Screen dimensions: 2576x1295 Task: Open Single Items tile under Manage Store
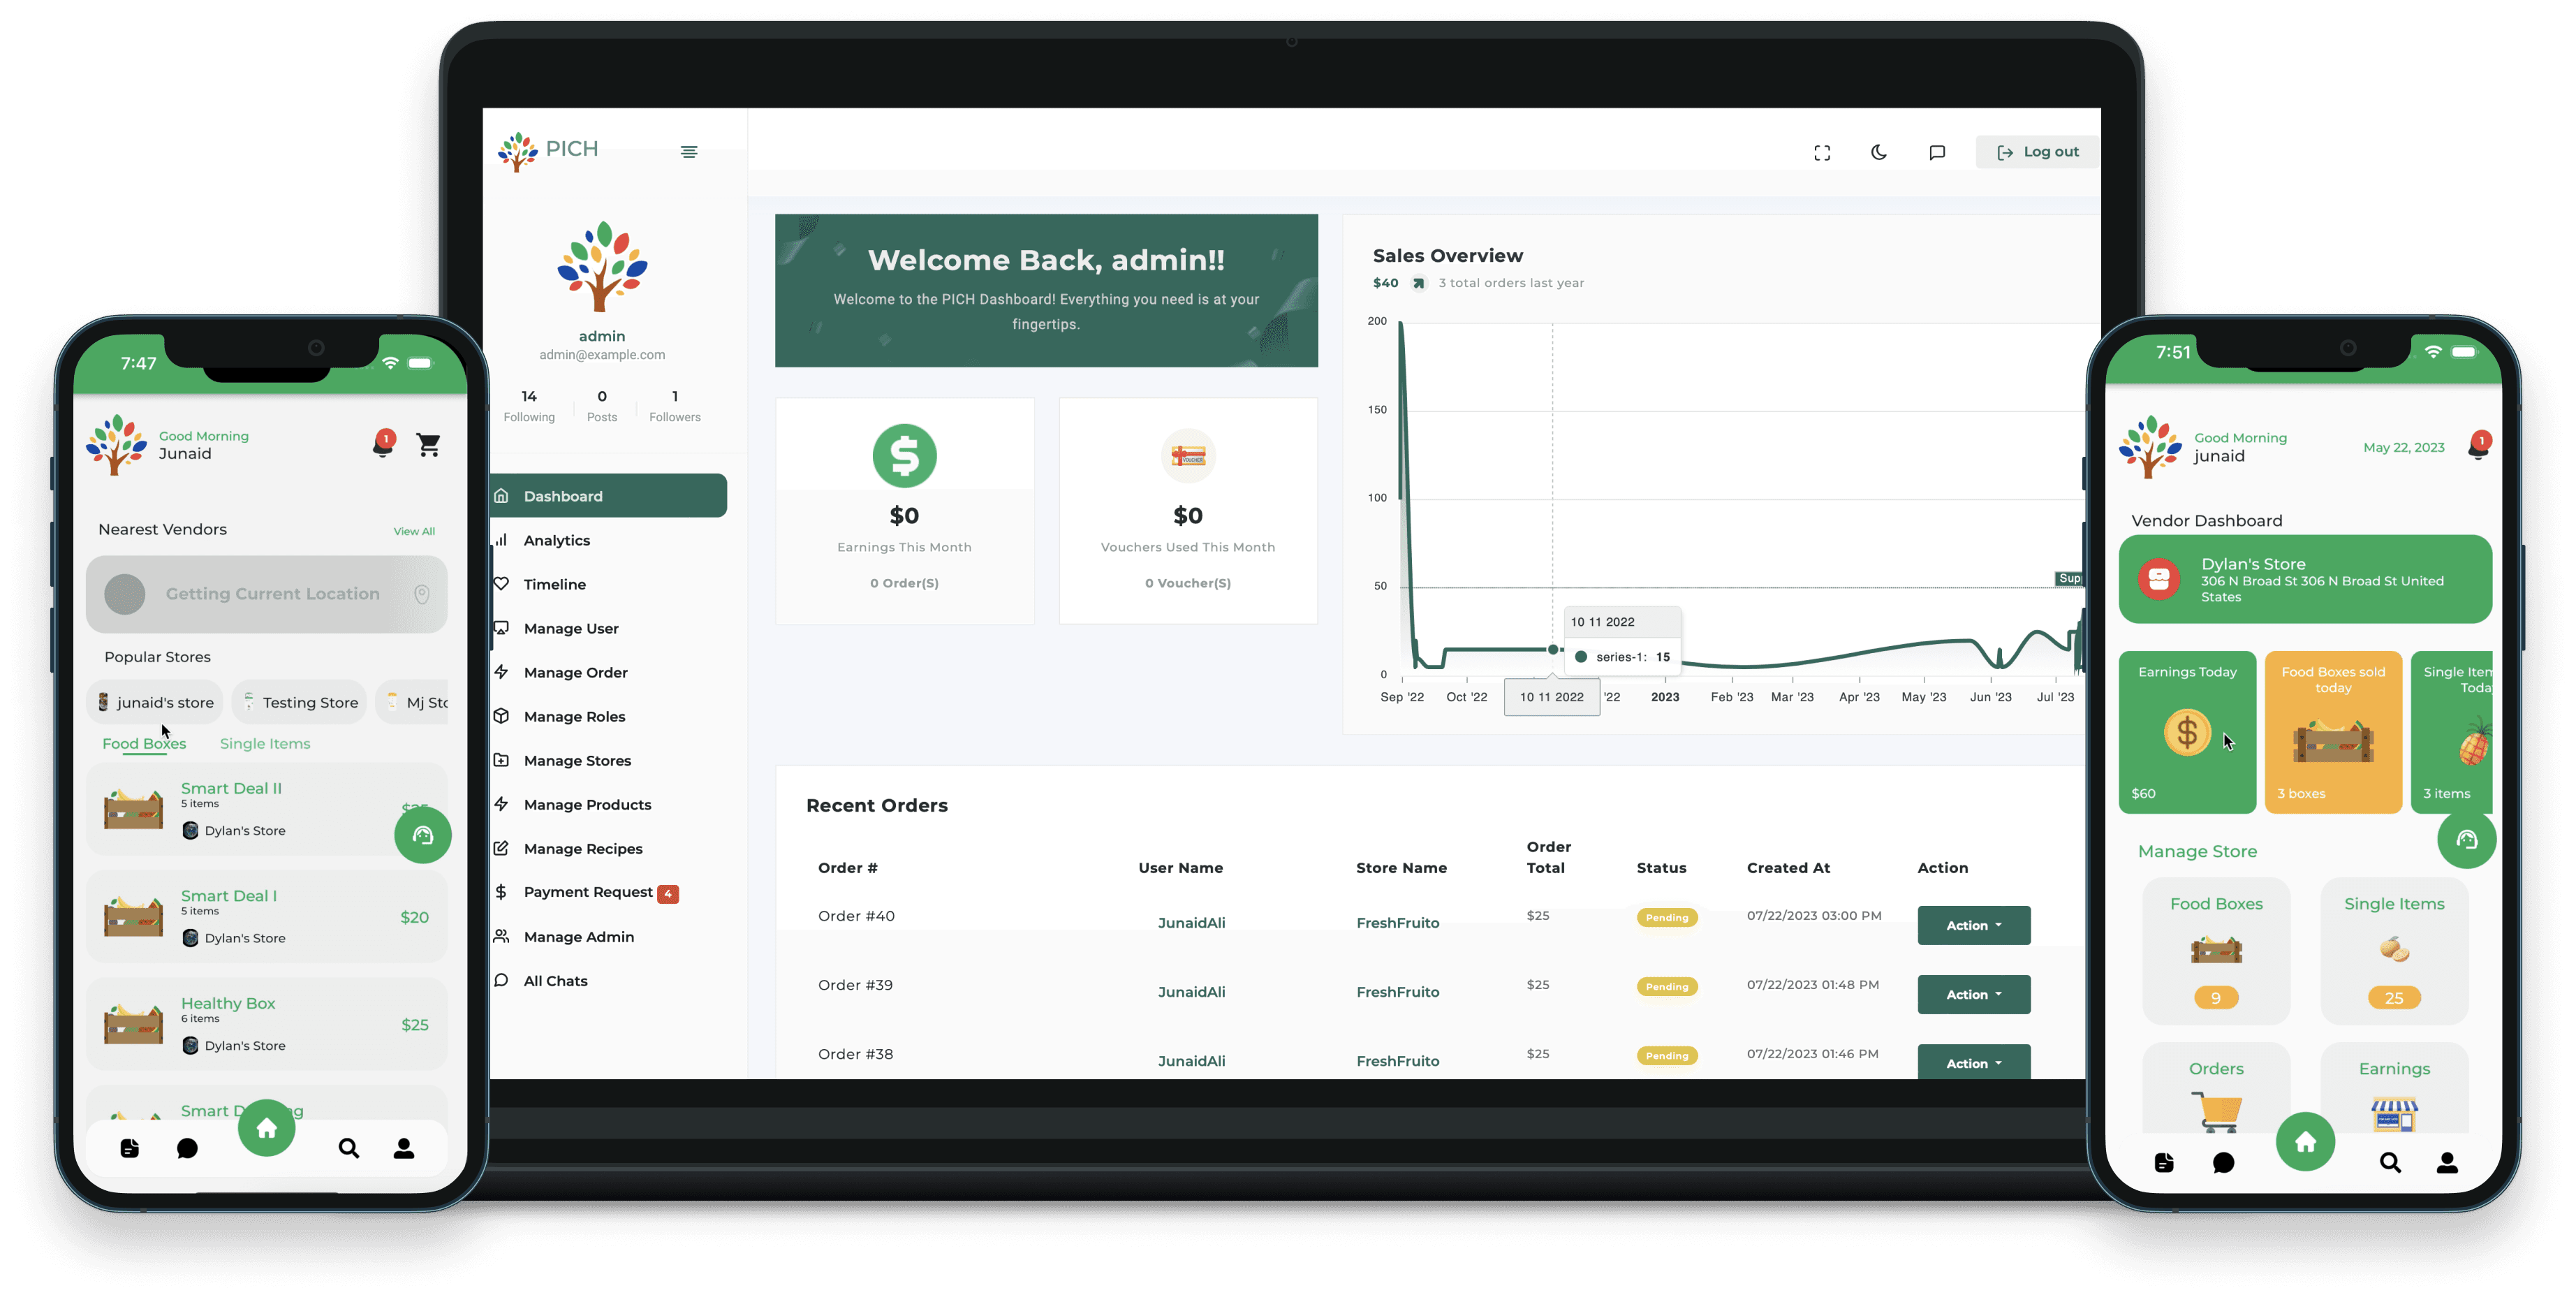tap(2394, 951)
